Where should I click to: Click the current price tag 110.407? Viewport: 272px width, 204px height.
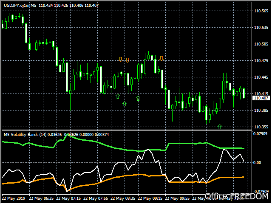[x=261, y=98]
